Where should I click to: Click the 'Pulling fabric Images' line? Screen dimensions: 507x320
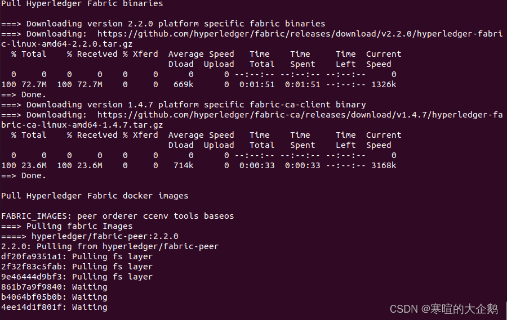point(67,226)
